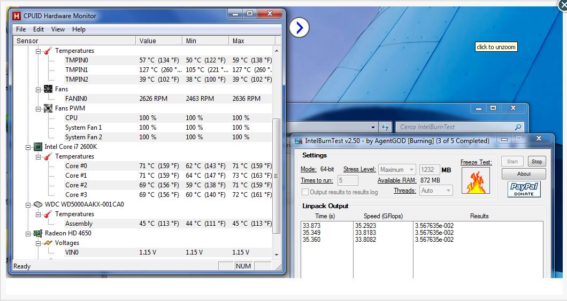The width and height of the screenshot is (567, 301).
Task: Click the Times to run field
Action: (x=348, y=180)
